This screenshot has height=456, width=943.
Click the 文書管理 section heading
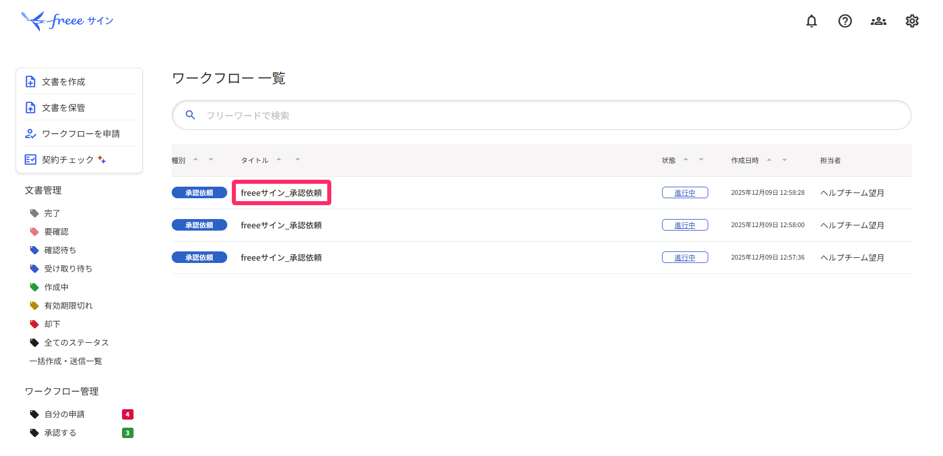43,190
